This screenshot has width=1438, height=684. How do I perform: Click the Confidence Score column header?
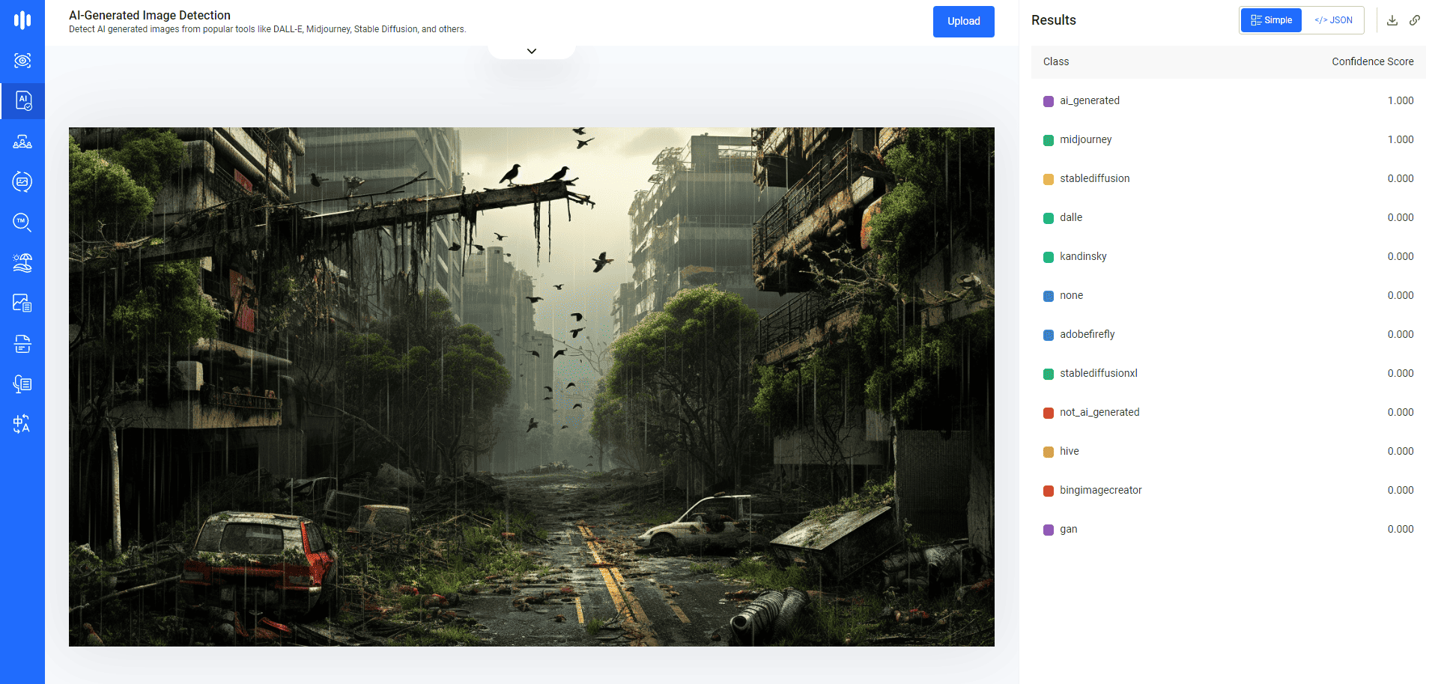(1373, 61)
